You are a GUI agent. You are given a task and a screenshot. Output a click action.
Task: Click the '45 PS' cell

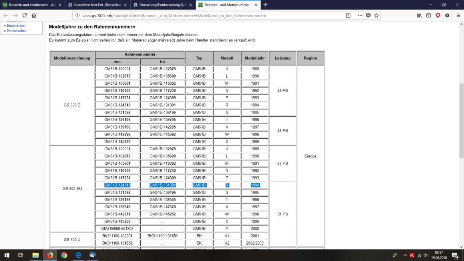pyautogui.click(x=283, y=130)
